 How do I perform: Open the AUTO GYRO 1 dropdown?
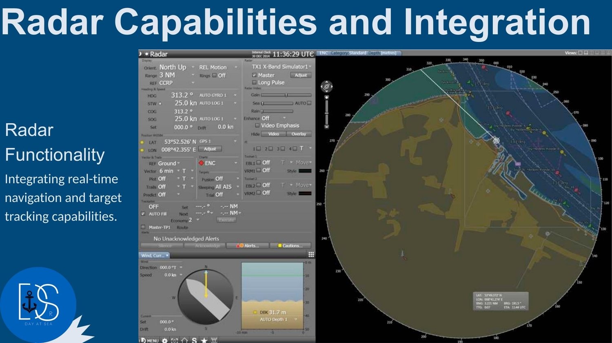coord(218,95)
